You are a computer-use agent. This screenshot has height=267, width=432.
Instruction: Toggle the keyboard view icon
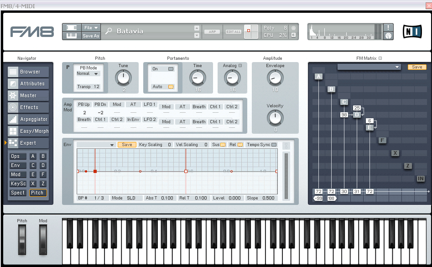[x=72, y=36]
